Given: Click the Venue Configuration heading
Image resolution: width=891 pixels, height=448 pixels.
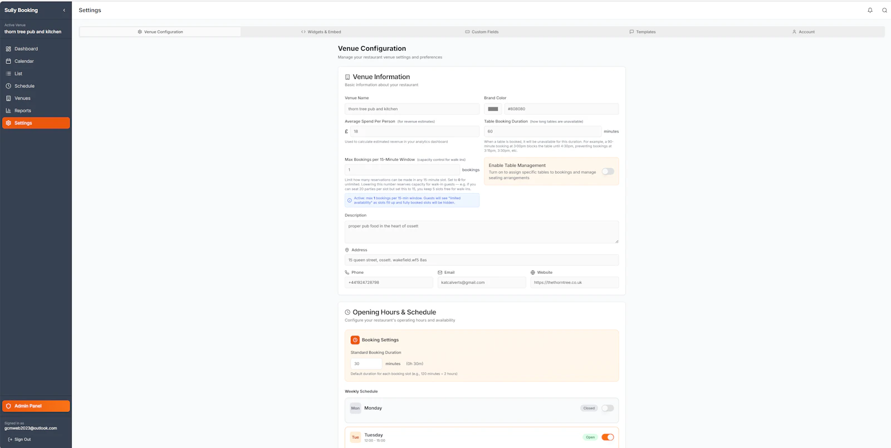Looking at the screenshot, I should coord(372,48).
